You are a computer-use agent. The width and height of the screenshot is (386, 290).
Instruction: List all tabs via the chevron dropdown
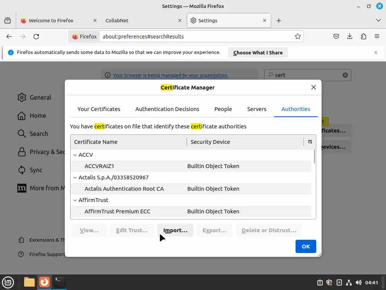click(378, 20)
